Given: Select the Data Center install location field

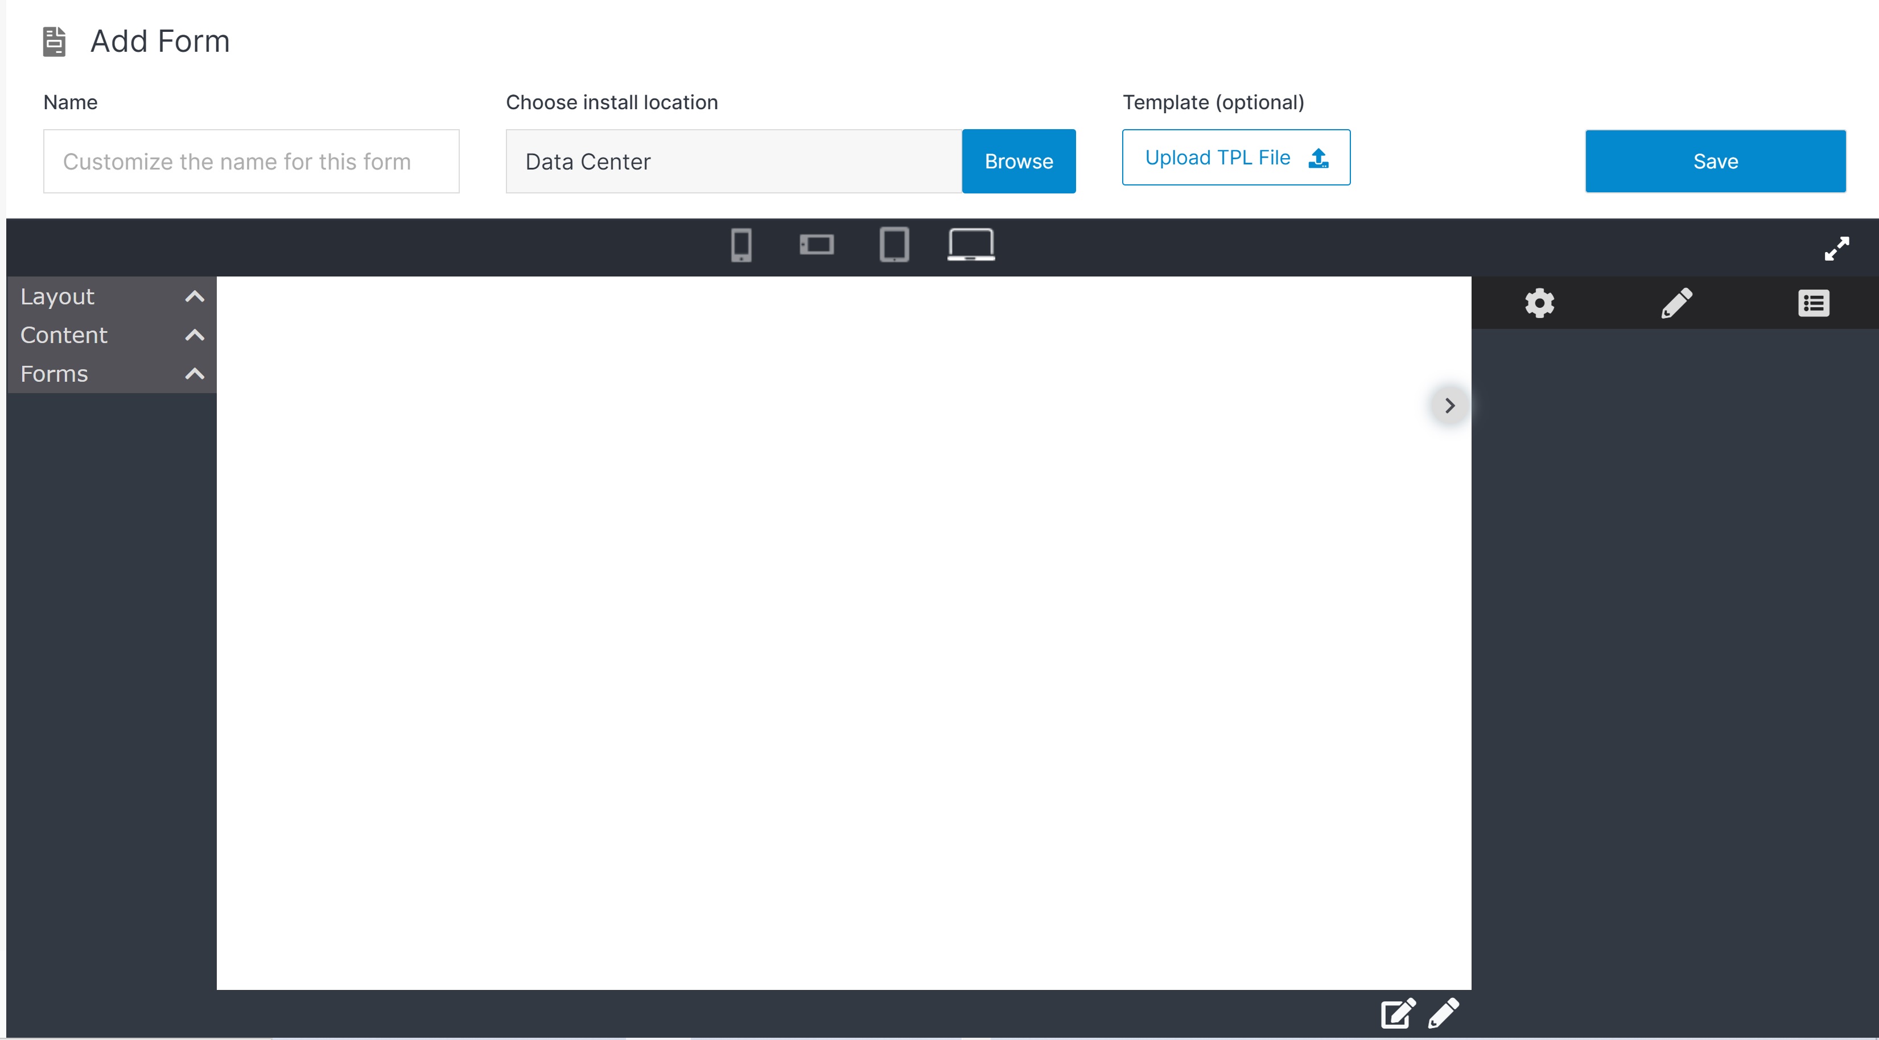Looking at the screenshot, I should coord(732,160).
